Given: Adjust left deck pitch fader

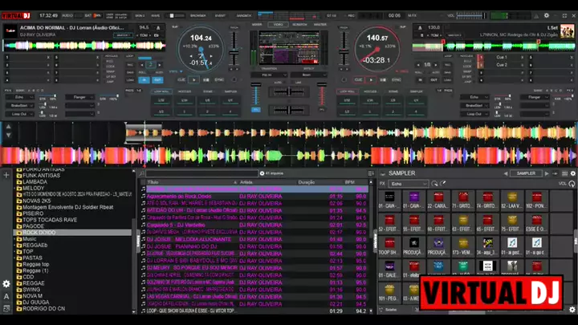Looking at the screenshot, I should pos(234,52).
